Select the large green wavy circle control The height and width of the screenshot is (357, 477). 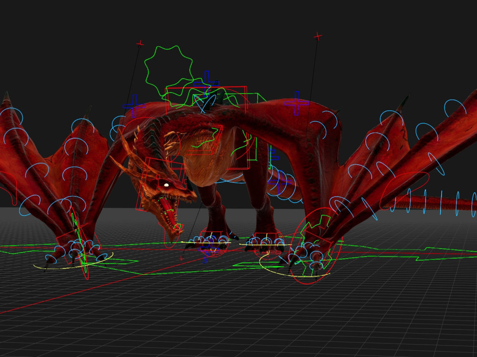[168, 71]
